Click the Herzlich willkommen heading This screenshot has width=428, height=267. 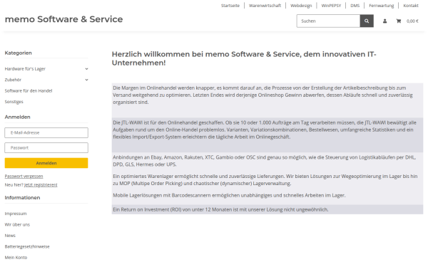[x=244, y=58]
